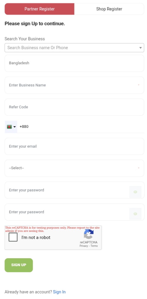The image size is (147, 299).
Task: Click the reCAPTCHA logo icon
Action: (x=89, y=234)
